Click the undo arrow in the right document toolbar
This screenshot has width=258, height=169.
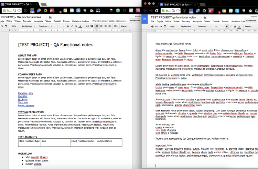[x=157, y=27]
